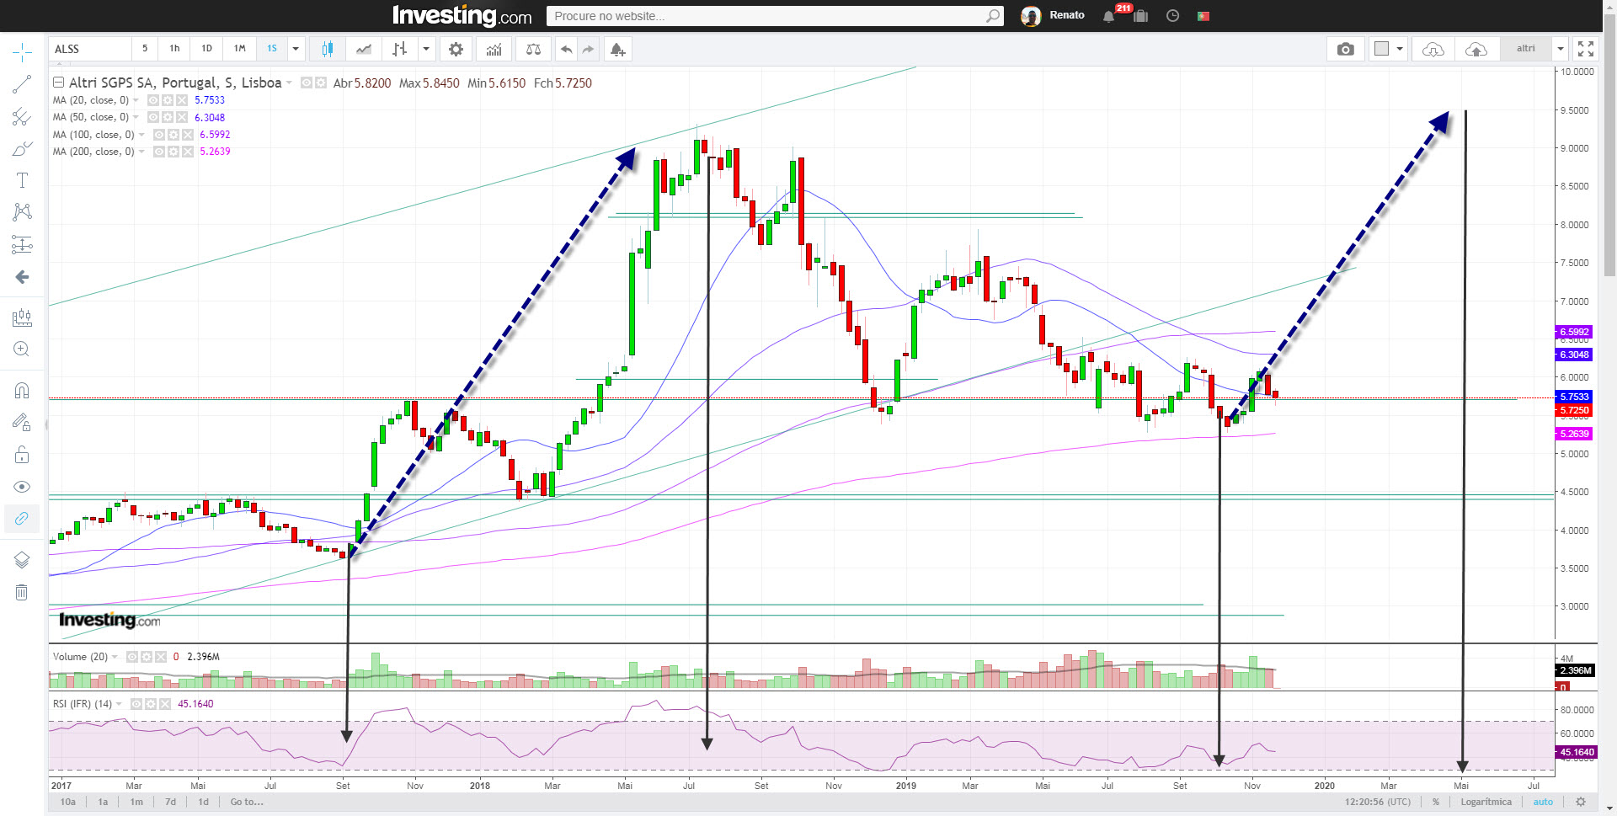Select the crosshair cursor tool
The width and height of the screenshot is (1617, 816).
click(x=22, y=52)
